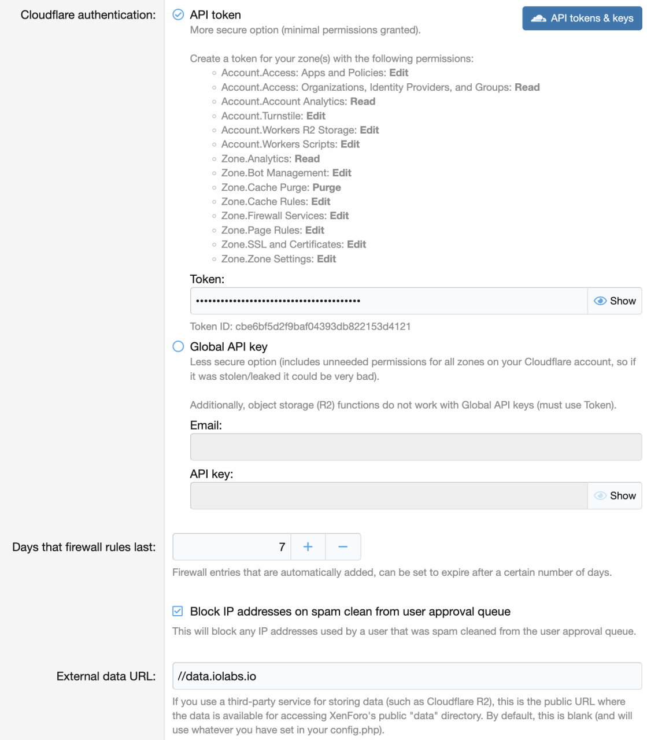
Task: Click the API key input field
Action: point(389,496)
